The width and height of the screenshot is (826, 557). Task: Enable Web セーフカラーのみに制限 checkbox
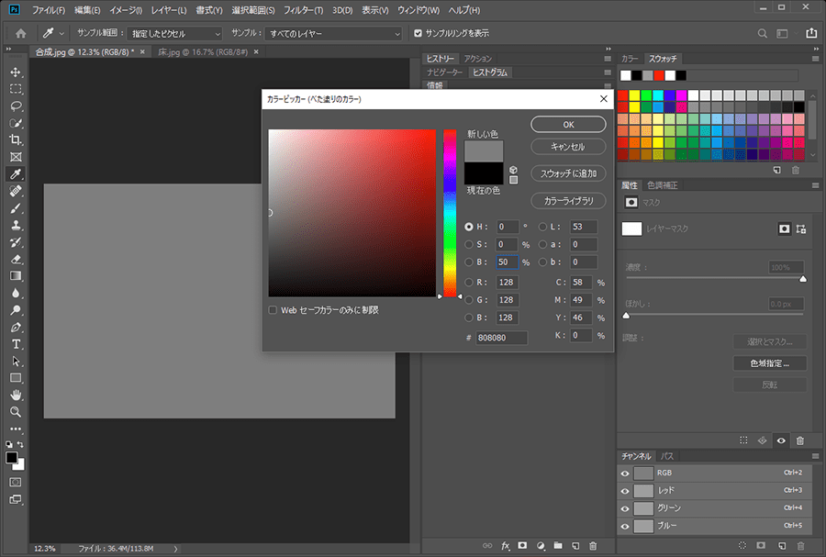tap(273, 310)
